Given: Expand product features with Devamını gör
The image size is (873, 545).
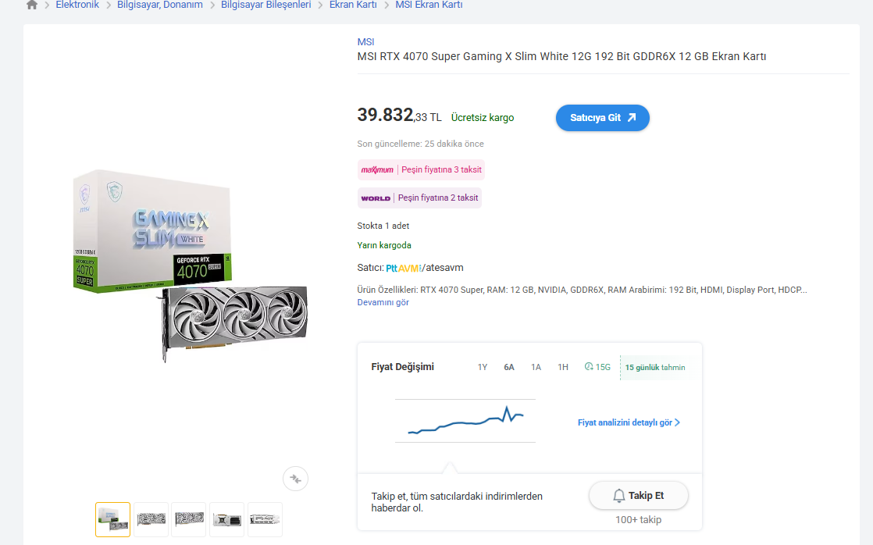Looking at the screenshot, I should (383, 302).
